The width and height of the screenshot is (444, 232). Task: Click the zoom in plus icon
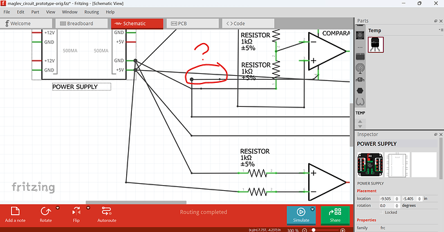[x=342, y=230]
